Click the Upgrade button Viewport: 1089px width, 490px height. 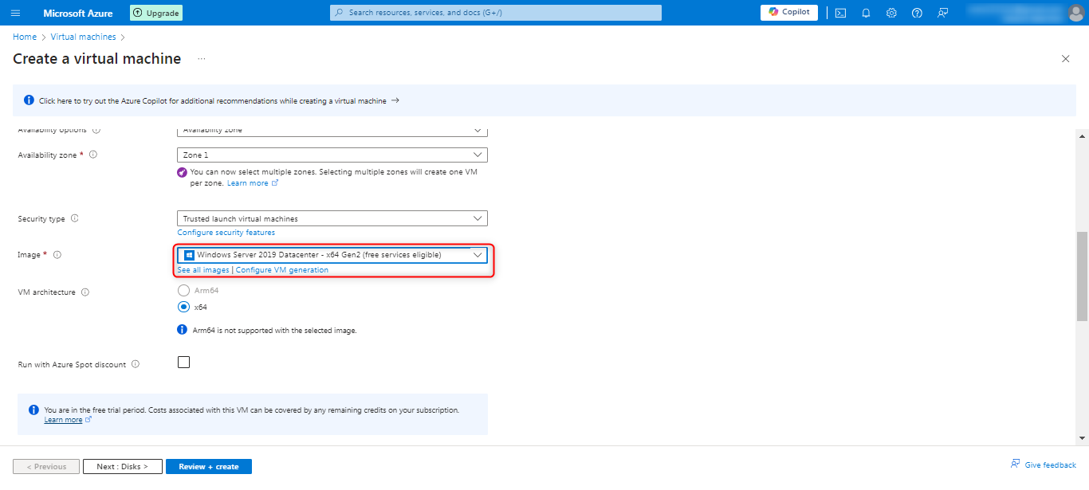pyautogui.click(x=156, y=13)
